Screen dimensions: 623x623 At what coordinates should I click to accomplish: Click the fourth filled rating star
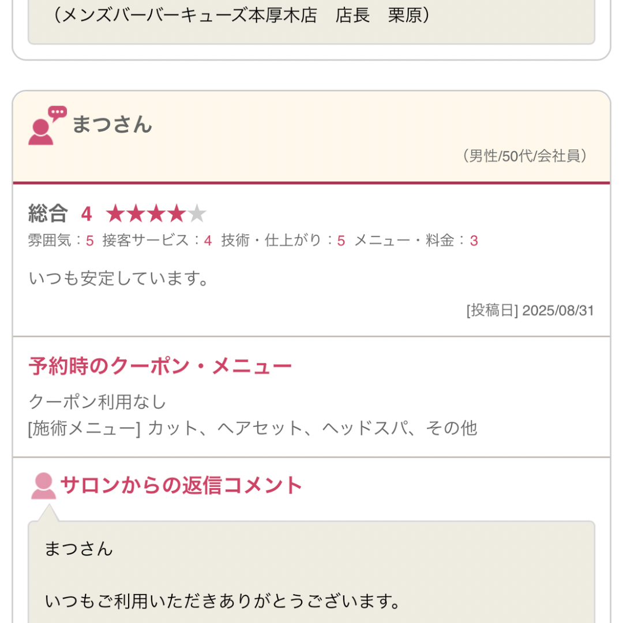pyautogui.click(x=177, y=214)
